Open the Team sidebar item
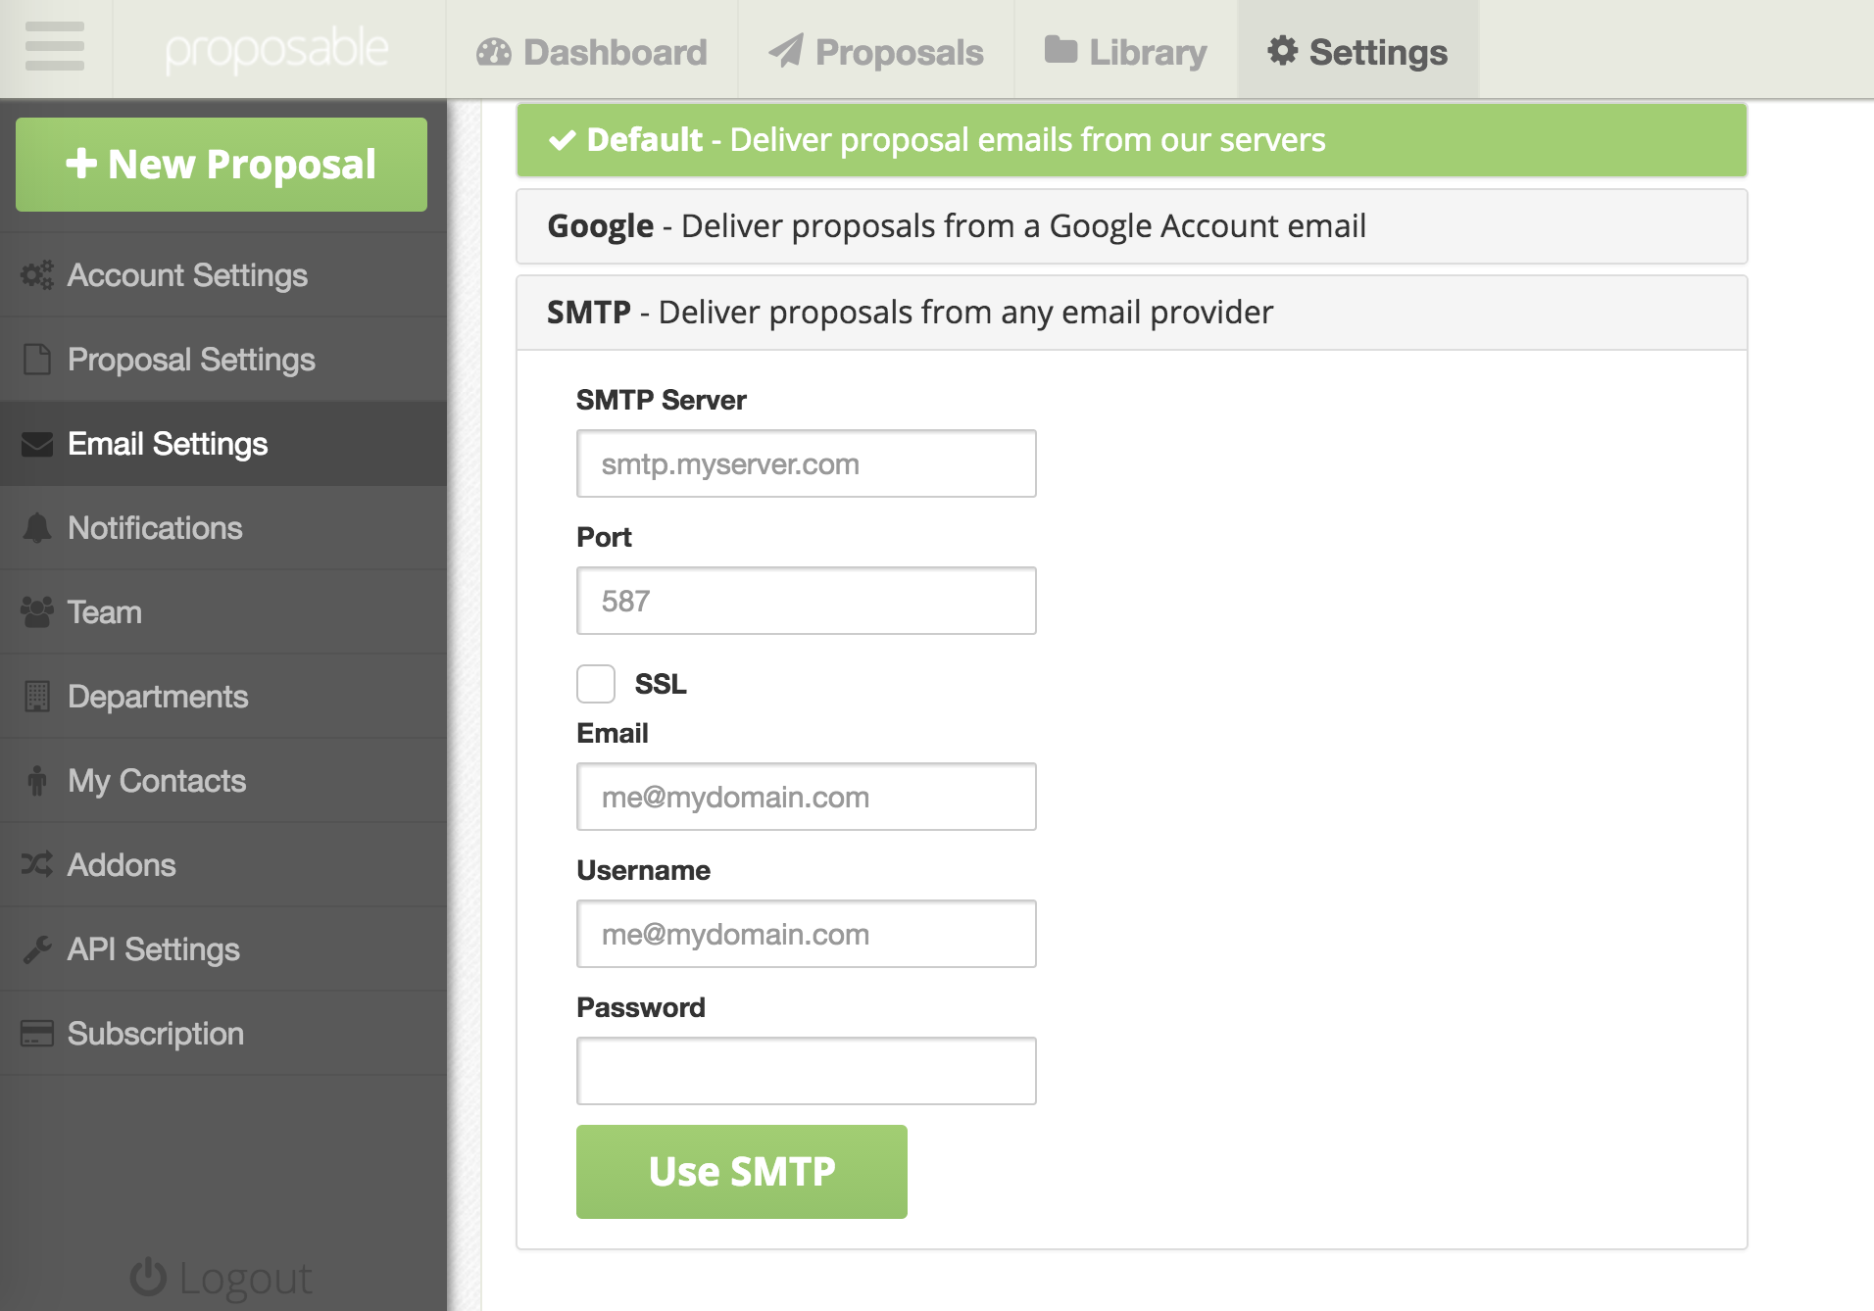1874x1311 pixels. point(223,612)
